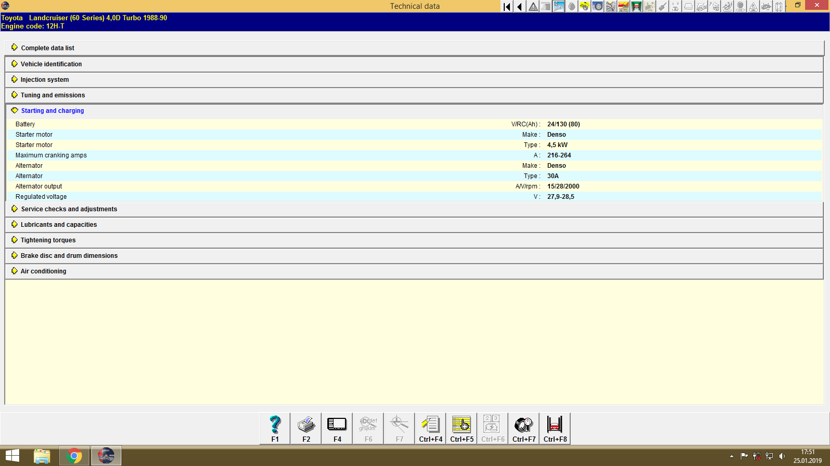Open vehicle hoist view with Ctrl+F8 icon
The height and width of the screenshot is (466, 830).
pos(555,428)
